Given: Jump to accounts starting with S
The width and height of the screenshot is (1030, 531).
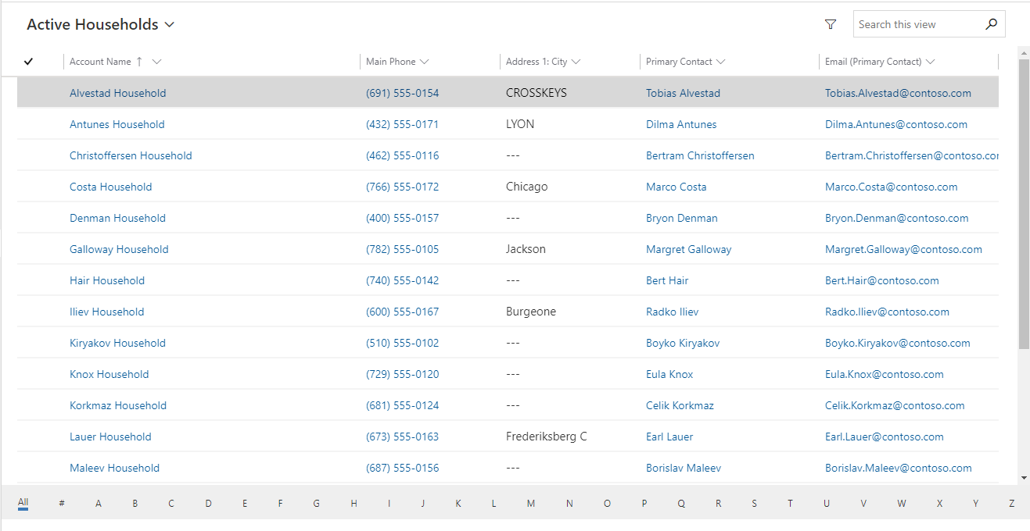Looking at the screenshot, I should (x=754, y=504).
